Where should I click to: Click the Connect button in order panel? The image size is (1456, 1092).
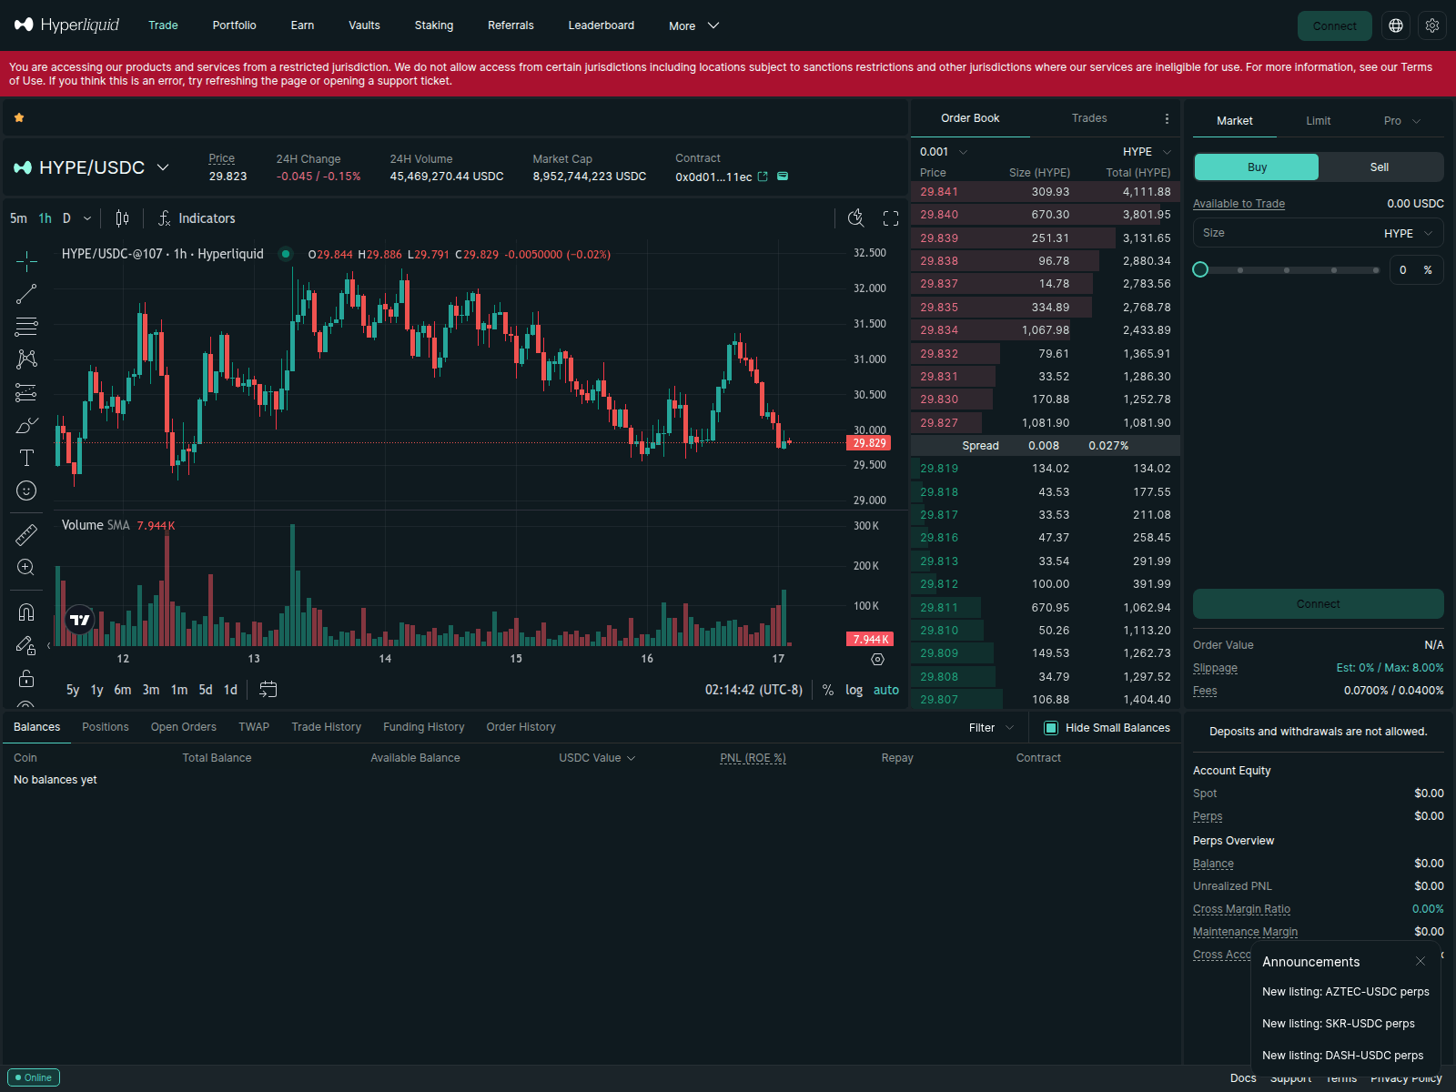[1318, 604]
